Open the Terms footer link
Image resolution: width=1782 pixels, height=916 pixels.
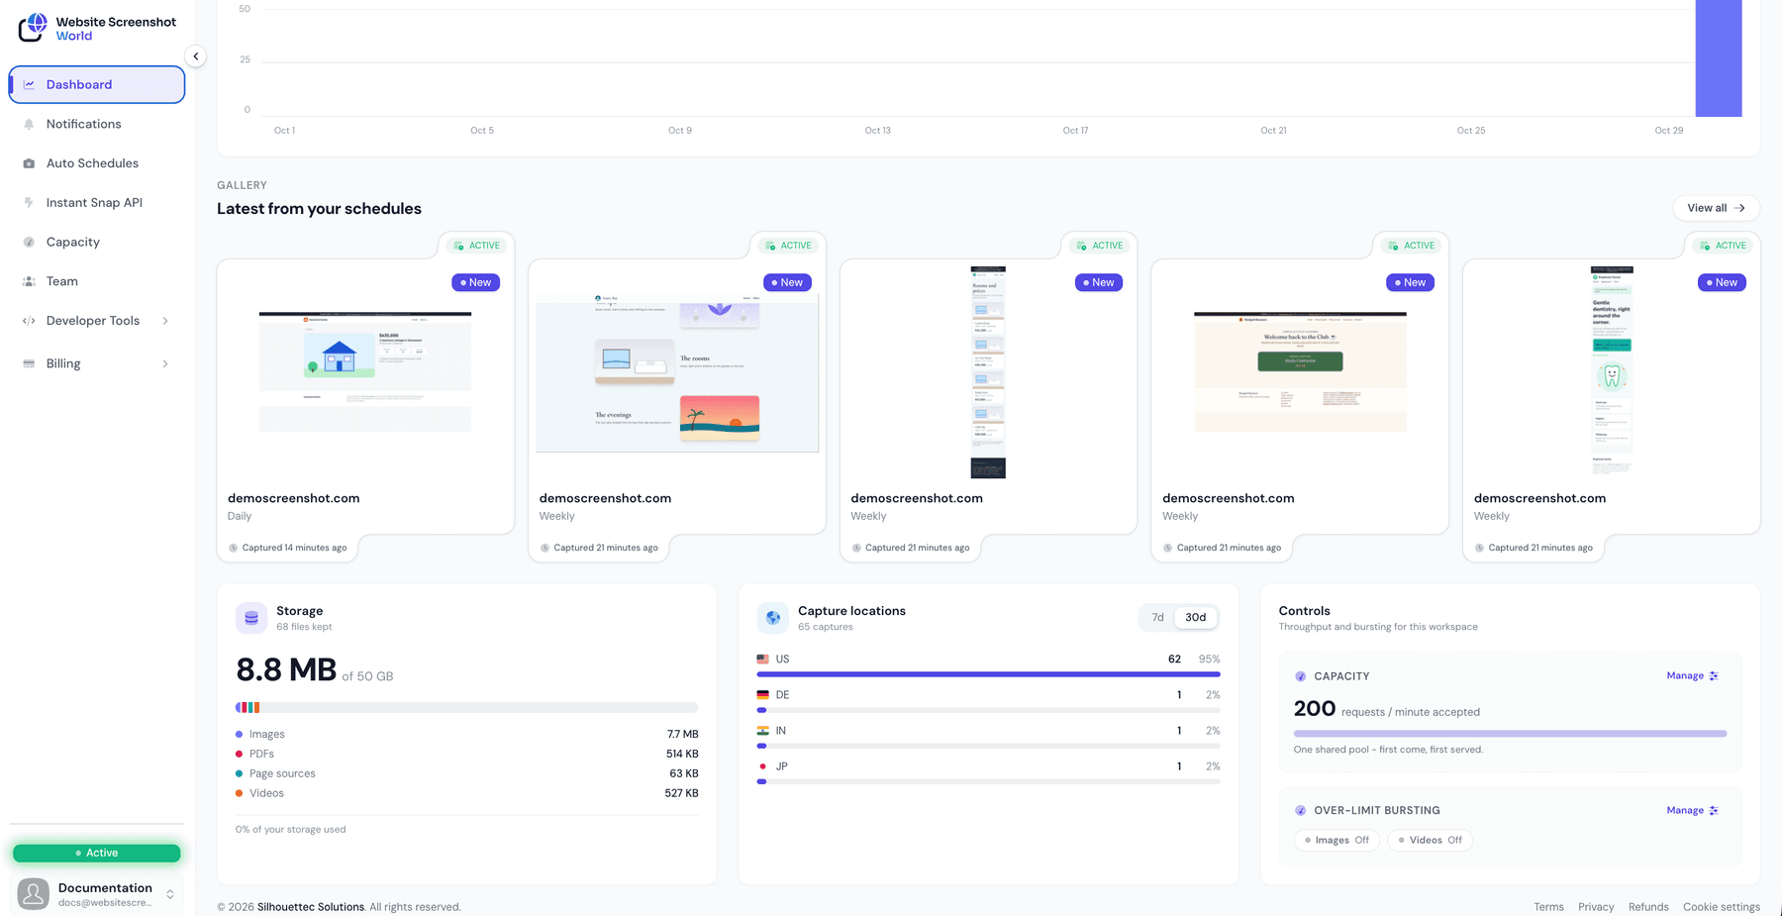pos(1548,907)
